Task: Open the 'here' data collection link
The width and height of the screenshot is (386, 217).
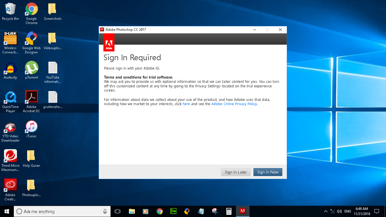Action: point(186,104)
